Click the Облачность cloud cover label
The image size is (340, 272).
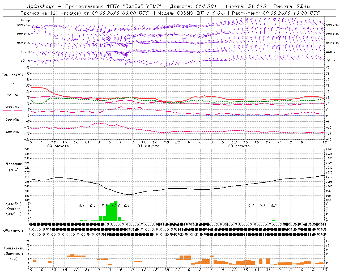coord(14,230)
